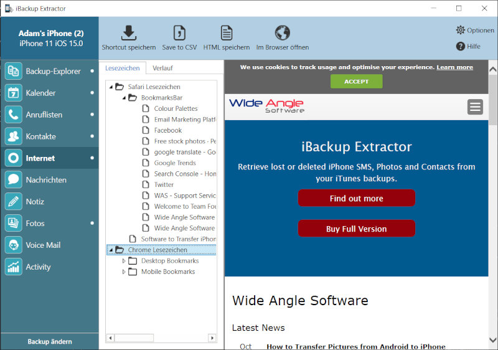Click the Desktop Bookmarks folder icon

[133, 261]
